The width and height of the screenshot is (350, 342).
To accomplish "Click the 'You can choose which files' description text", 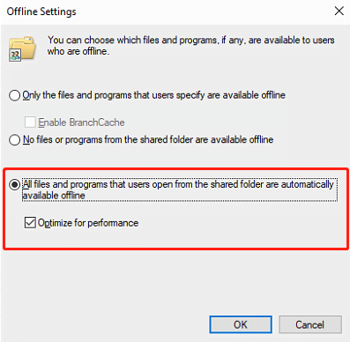I will tap(191, 41).
